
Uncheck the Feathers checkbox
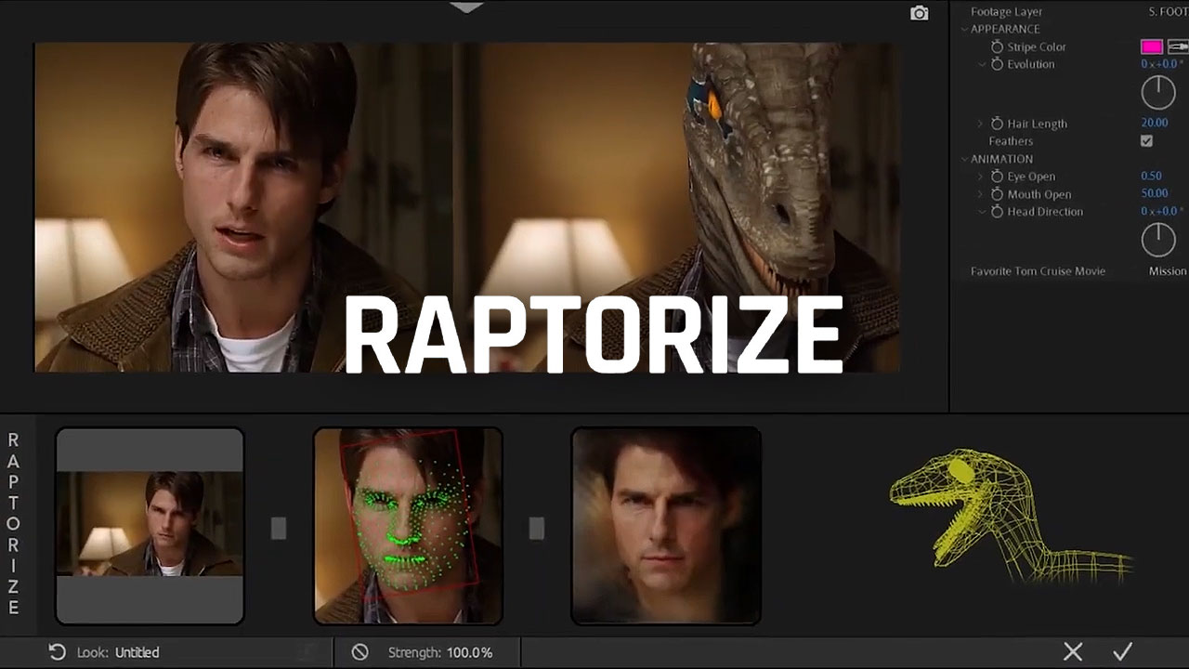click(x=1146, y=141)
